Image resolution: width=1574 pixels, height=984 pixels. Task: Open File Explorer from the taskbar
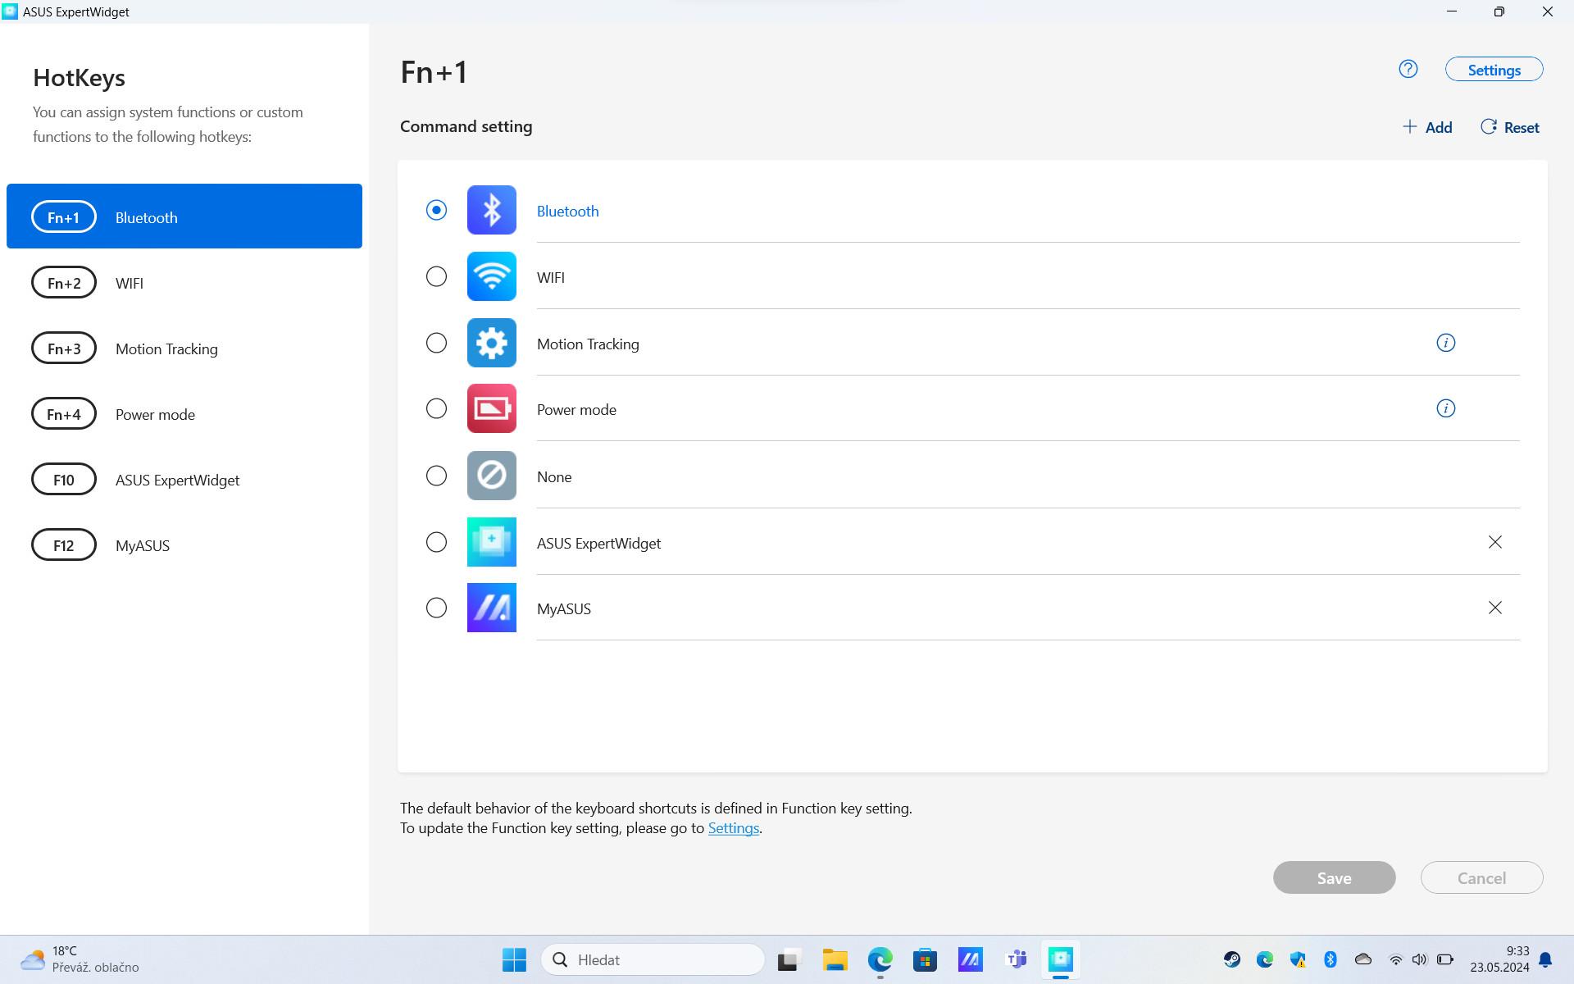835,959
